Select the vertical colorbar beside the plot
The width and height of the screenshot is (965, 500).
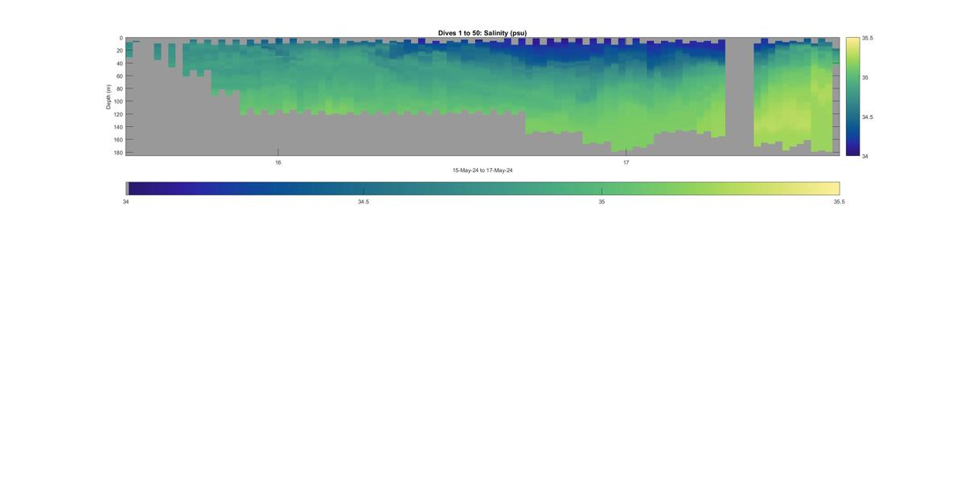point(852,96)
